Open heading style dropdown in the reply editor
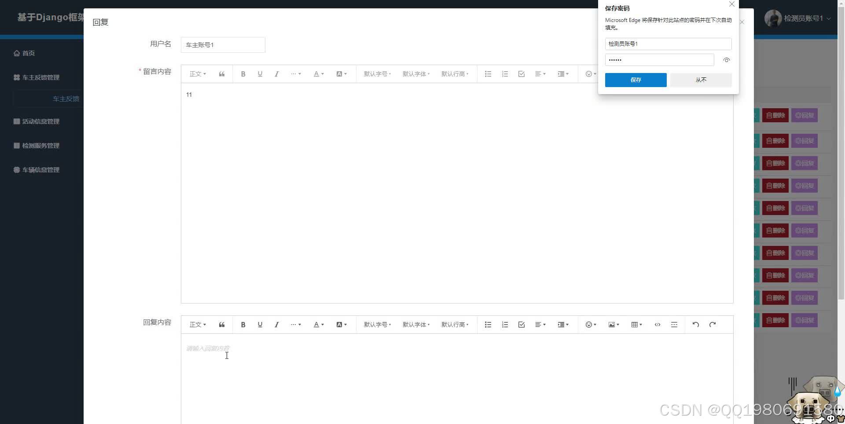 pyautogui.click(x=198, y=325)
